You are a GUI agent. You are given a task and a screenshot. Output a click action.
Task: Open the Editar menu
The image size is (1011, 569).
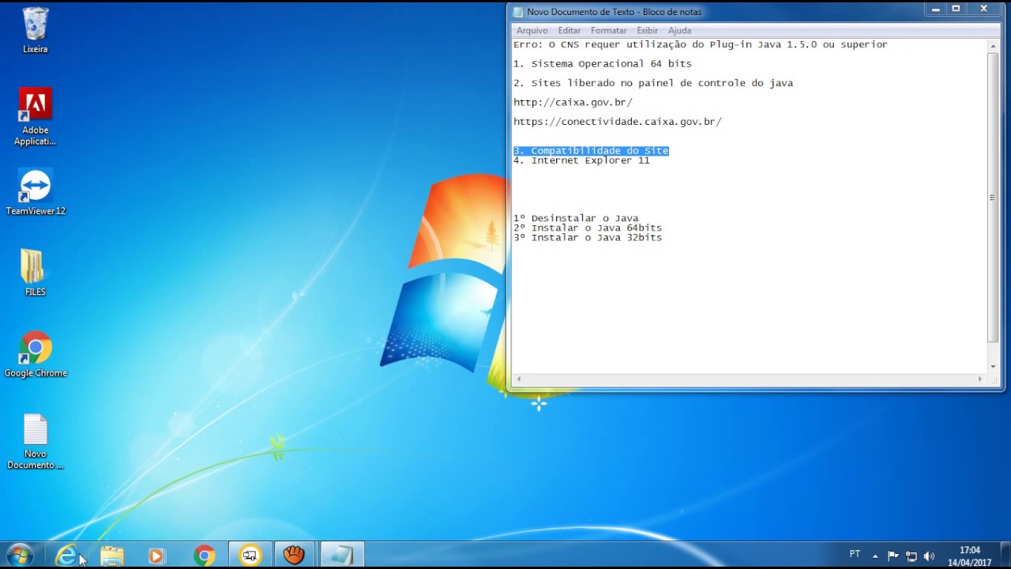[x=569, y=31]
